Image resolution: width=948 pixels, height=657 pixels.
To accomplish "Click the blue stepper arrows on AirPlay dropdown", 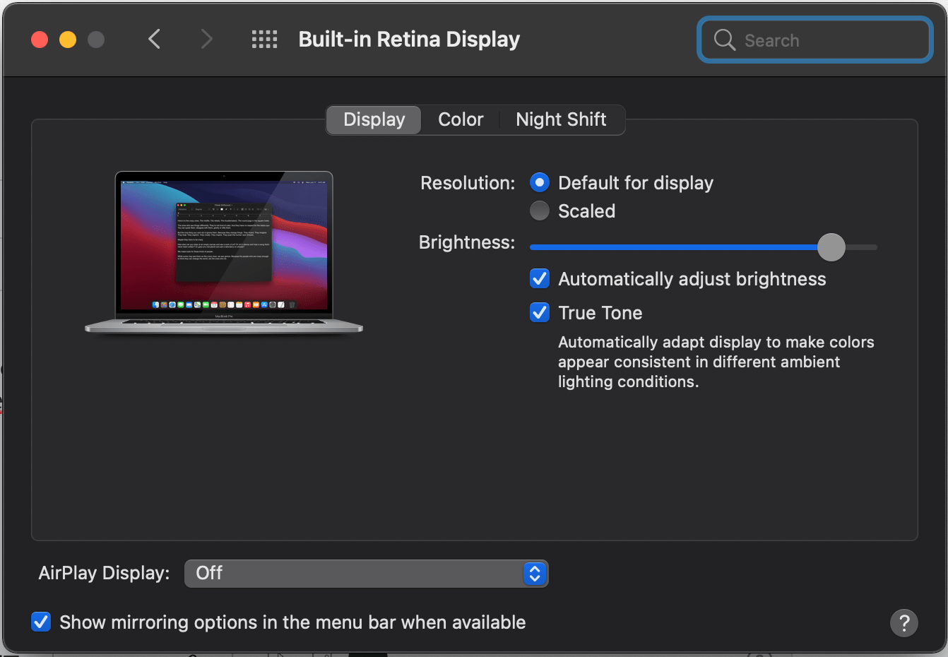I will (x=535, y=574).
